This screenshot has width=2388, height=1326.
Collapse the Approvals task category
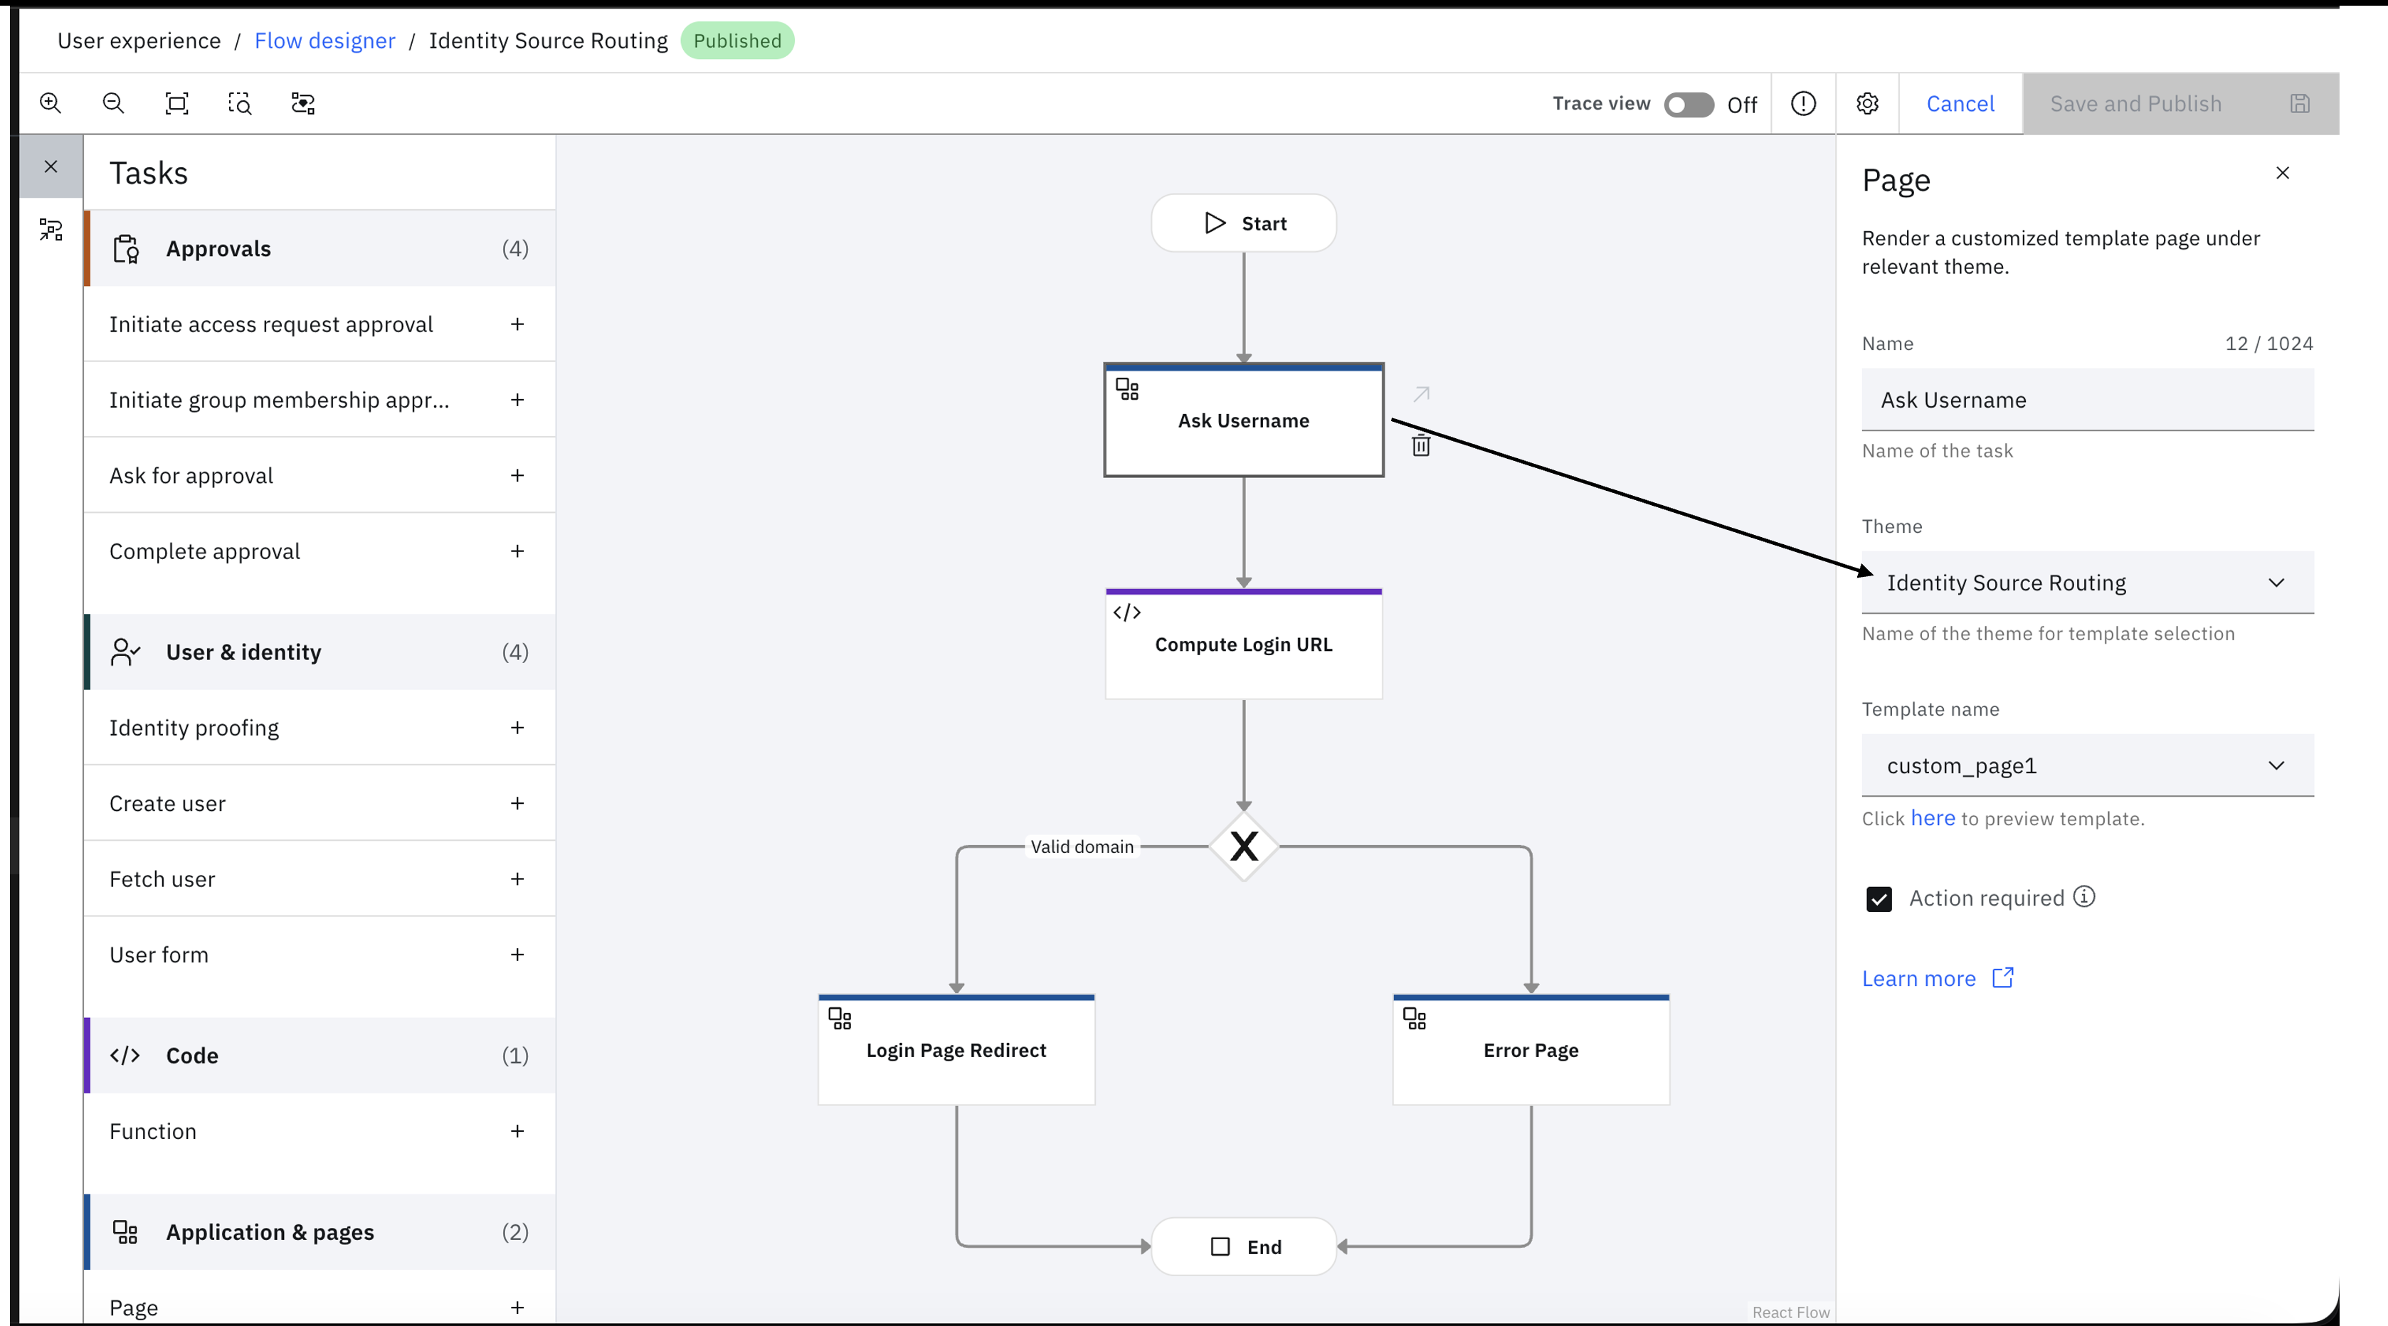click(x=319, y=248)
